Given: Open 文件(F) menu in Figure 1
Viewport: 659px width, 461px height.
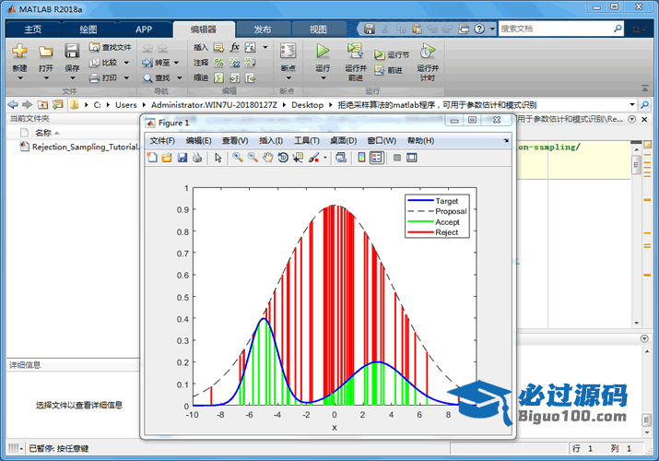Looking at the screenshot, I should [162, 141].
